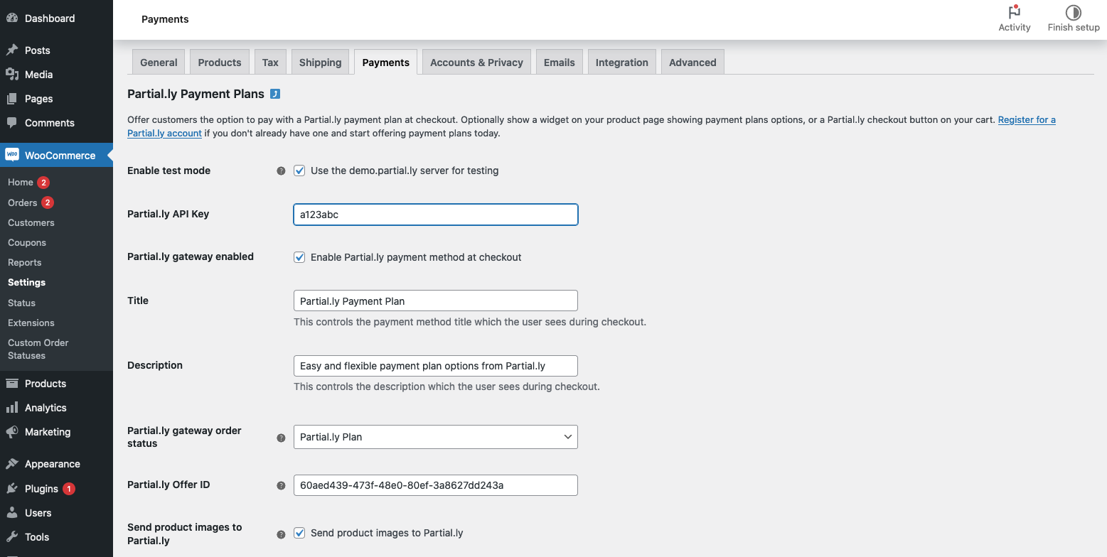
Task: Toggle Send product images to Partial.ly checkbox
Action: point(299,533)
